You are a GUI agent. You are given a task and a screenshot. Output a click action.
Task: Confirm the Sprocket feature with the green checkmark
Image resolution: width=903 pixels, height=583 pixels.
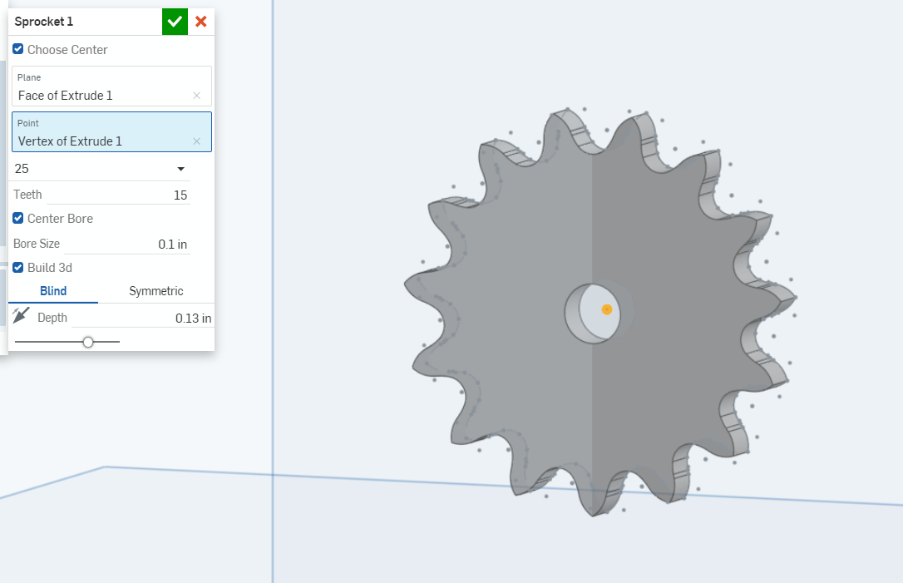pos(174,21)
